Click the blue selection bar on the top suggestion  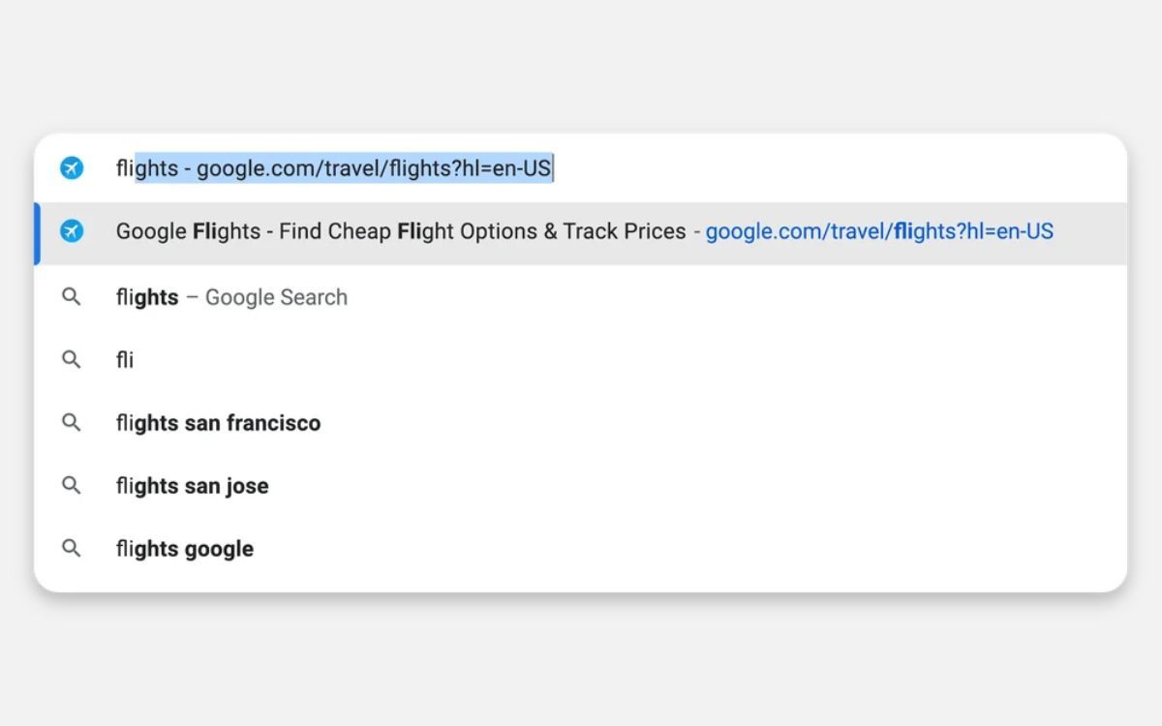tap(38, 231)
